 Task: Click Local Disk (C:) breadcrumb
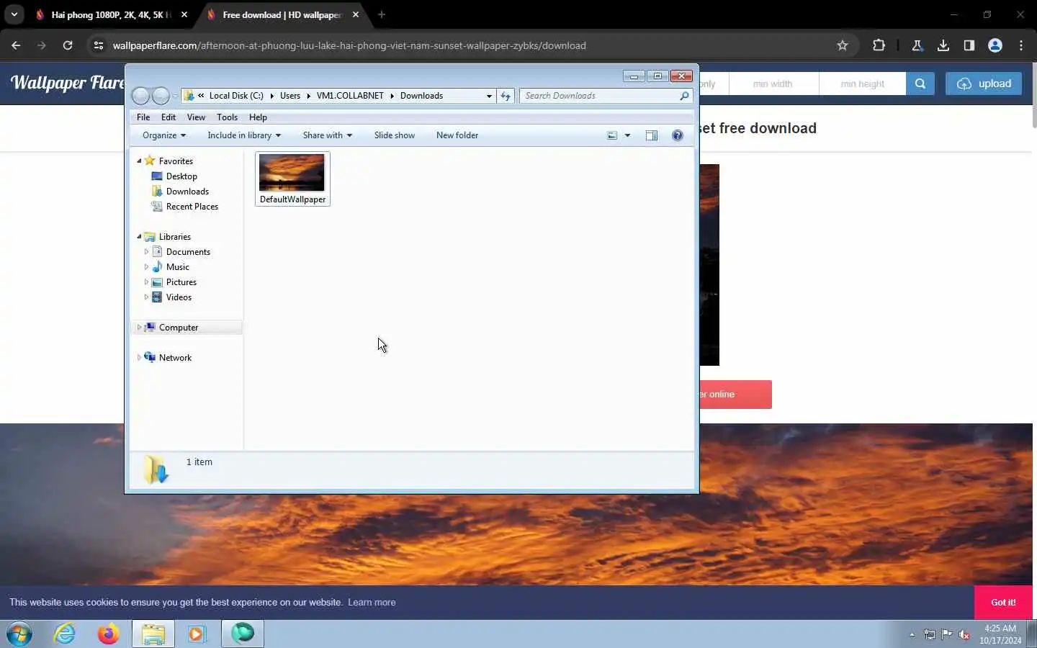pyautogui.click(x=236, y=96)
